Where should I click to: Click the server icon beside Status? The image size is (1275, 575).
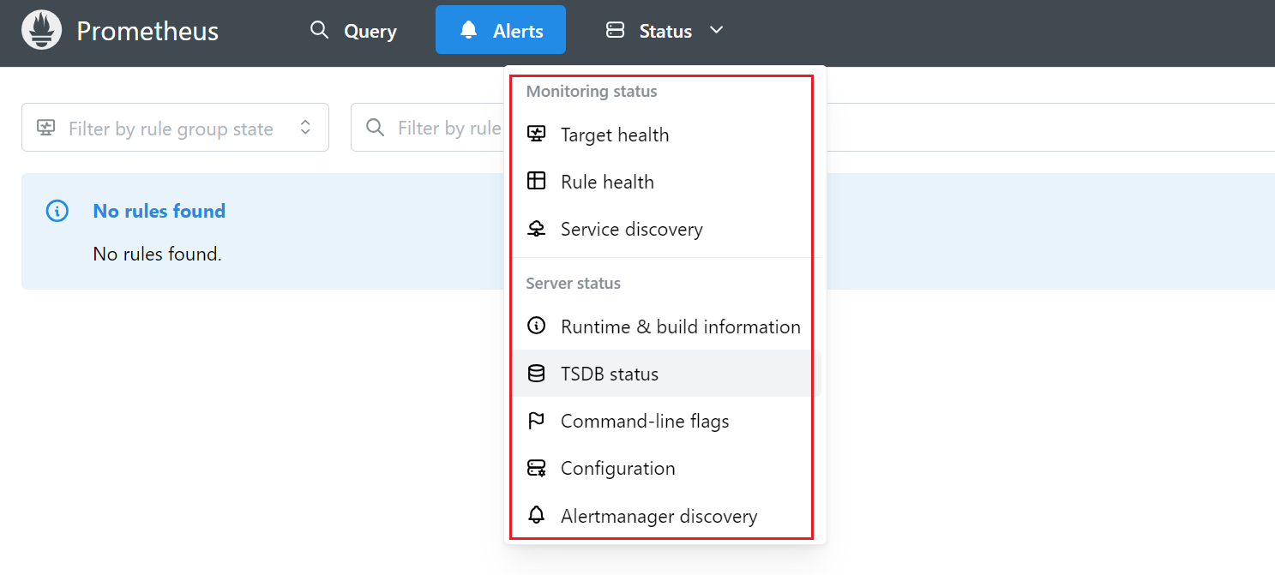click(615, 30)
